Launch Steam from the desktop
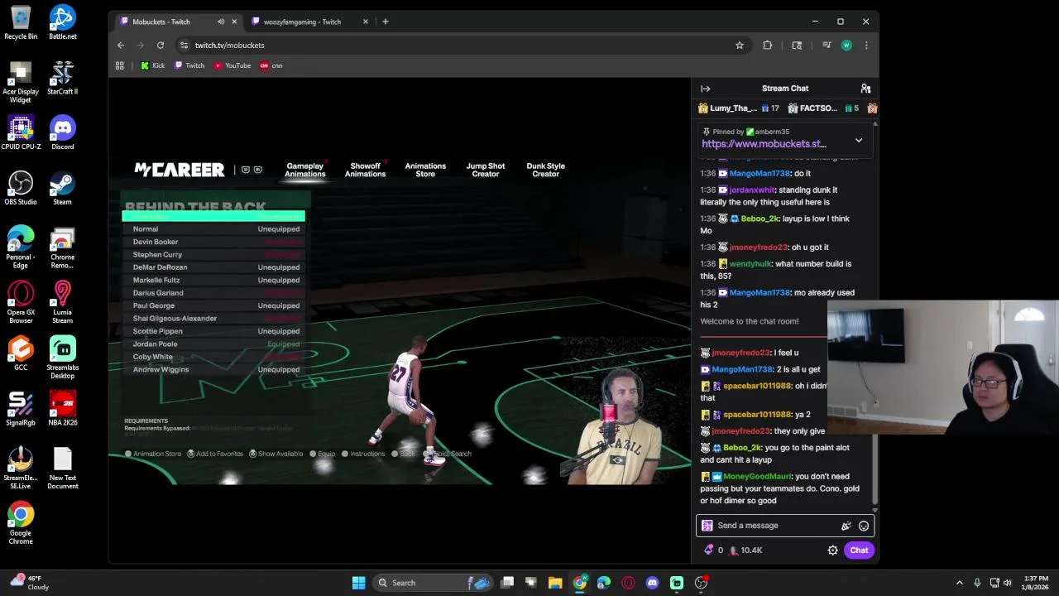This screenshot has height=596, width=1059. pyautogui.click(x=62, y=188)
